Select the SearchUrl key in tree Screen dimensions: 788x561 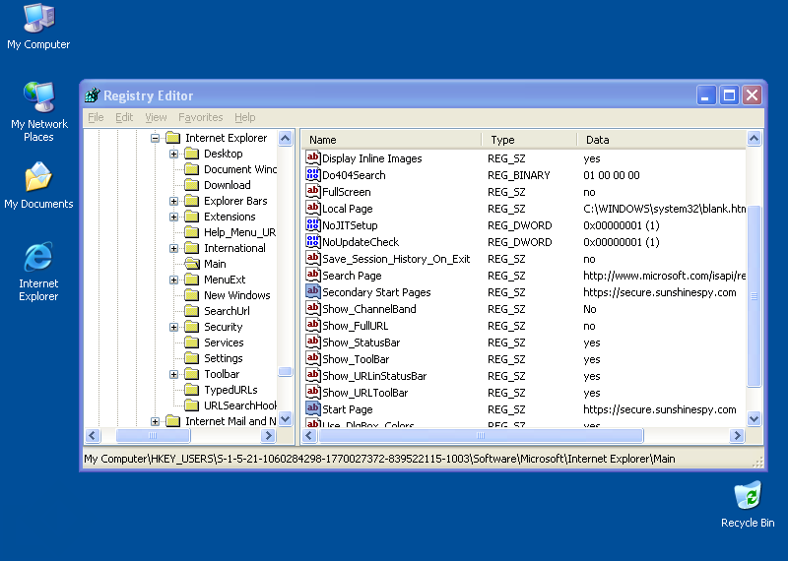pyautogui.click(x=227, y=311)
